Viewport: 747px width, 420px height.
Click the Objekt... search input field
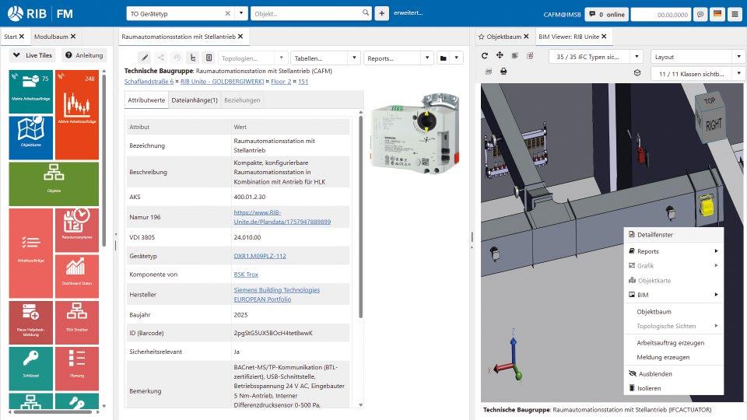coord(306,14)
